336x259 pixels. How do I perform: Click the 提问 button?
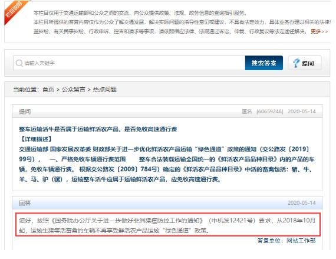click(305, 63)
